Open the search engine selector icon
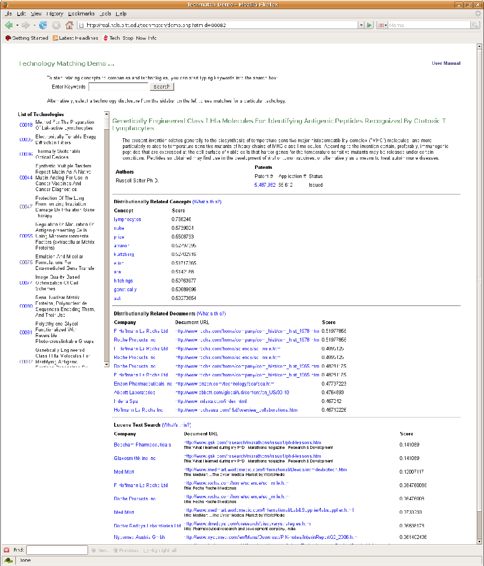The height and width of the screenshot is (566, 484). (x=382, y=25)
